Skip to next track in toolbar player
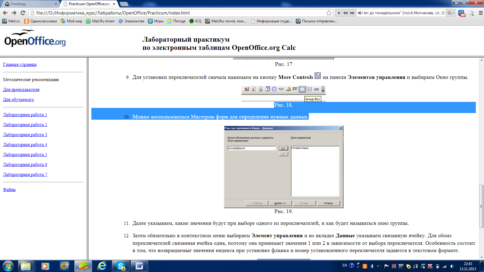Image resolution: width=484 pixels, height=272 pixels. (x=352, y=13)
